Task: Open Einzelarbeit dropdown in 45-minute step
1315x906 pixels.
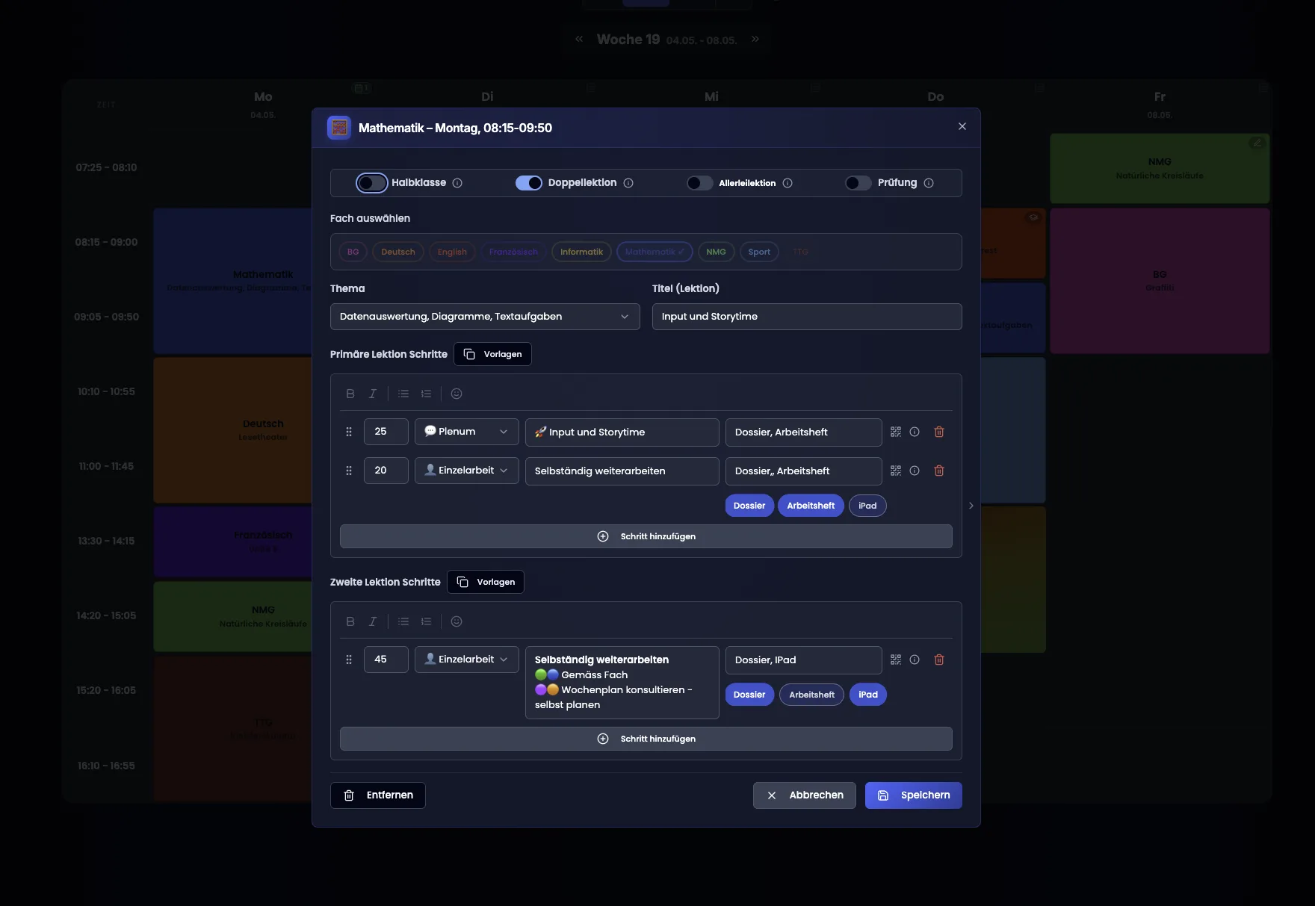Action: coord(467,660)
